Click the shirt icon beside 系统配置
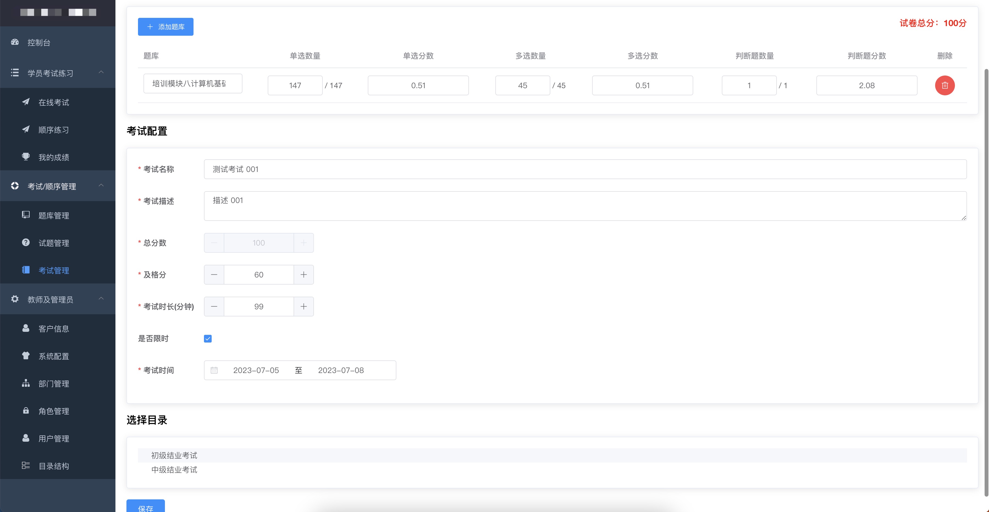Viewport: 989px width, 512px height. pyautogui.click(x=26, y=355)
